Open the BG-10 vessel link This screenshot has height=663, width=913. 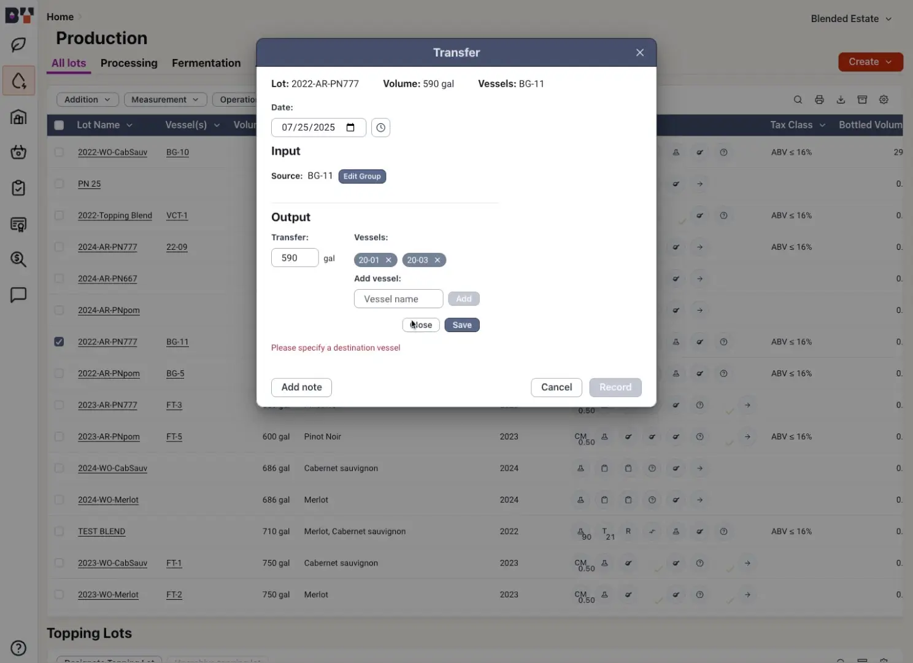click(x=177, y=152)
